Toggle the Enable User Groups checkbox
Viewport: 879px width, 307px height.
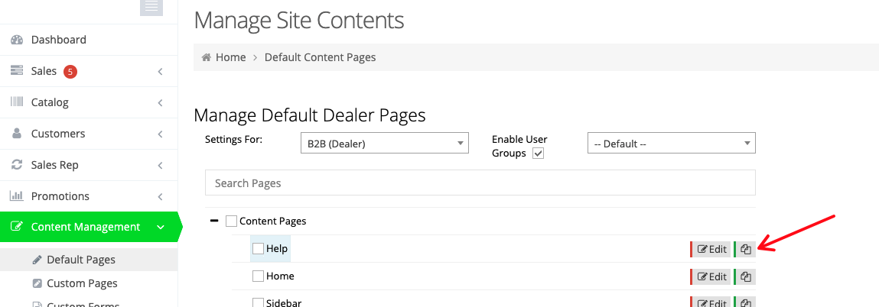538,153
